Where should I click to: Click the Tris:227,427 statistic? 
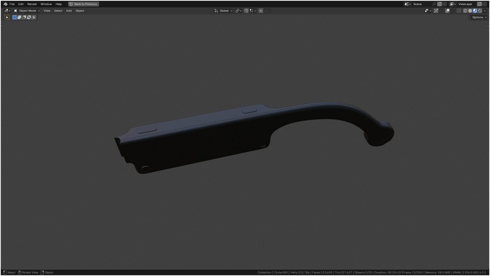[343, 272]
